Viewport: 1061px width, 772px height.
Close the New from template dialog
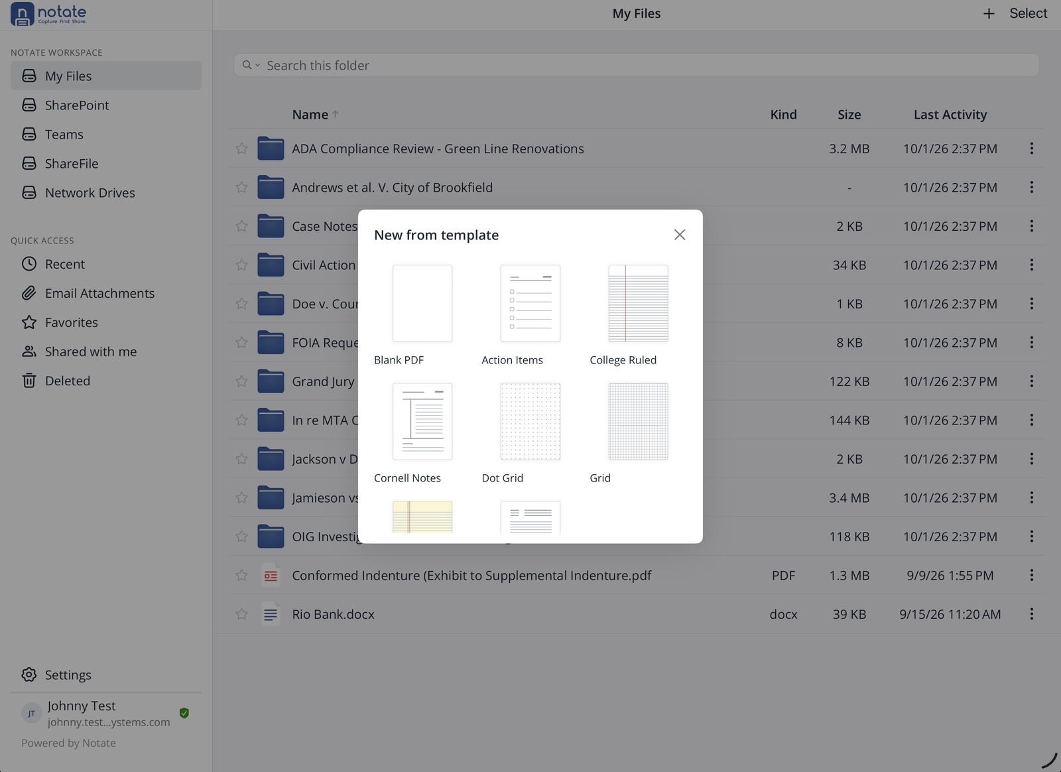pyautogui.click(x=680, y=235)
